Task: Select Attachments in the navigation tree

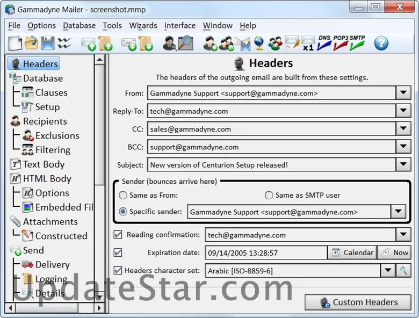Action: coord(50,221)
